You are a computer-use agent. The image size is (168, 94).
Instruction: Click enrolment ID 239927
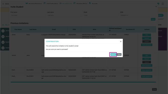pyautogui.click(x=126, y=35)
